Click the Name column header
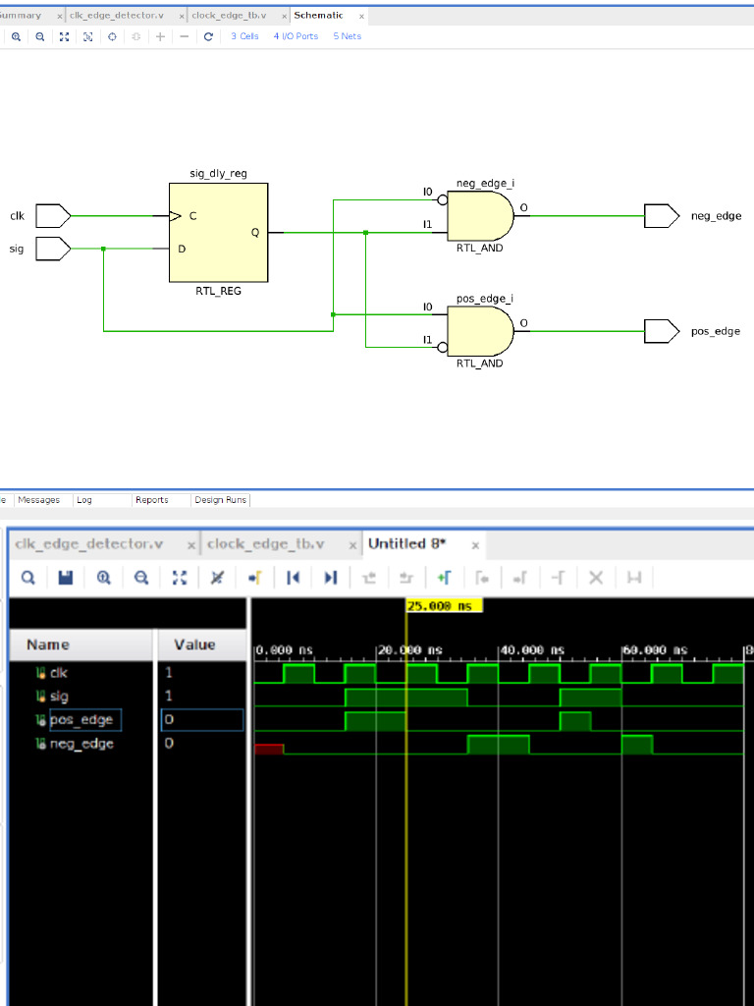The image size is (754, 1006). pyautogui.click(x=81, y=644)
